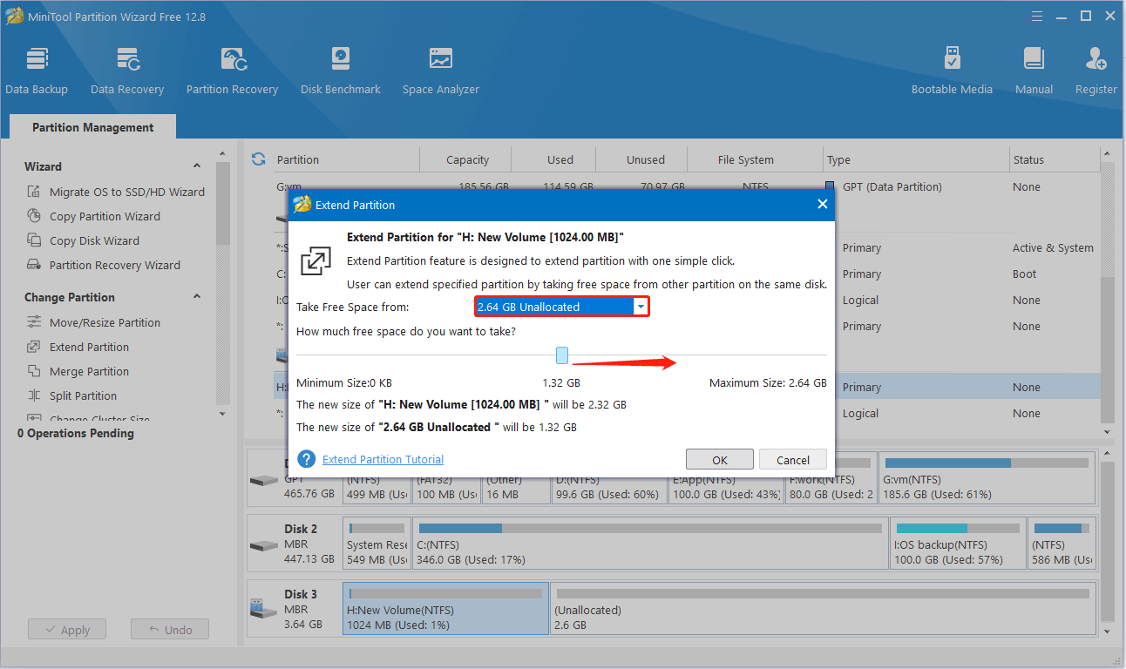Launch Partition Recovery tool
Image resolution: width=1126 pixels, height=669 pixels.
click(232, 71)
